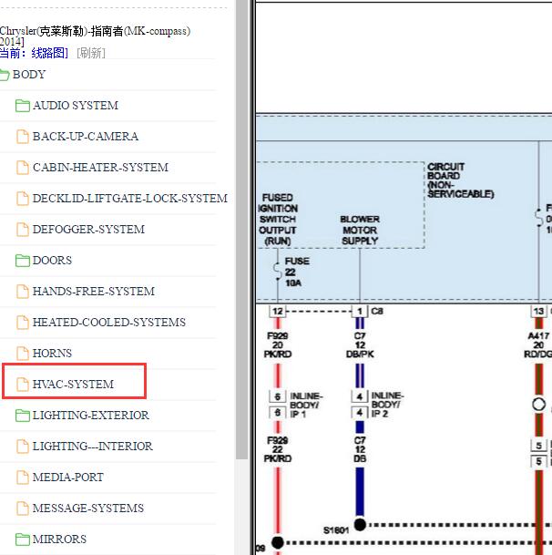Viewport: 552px width, 555px height.
Task: Select CABIN-HEATER-SYSTEM diagram entry
Action: [100, 168]
